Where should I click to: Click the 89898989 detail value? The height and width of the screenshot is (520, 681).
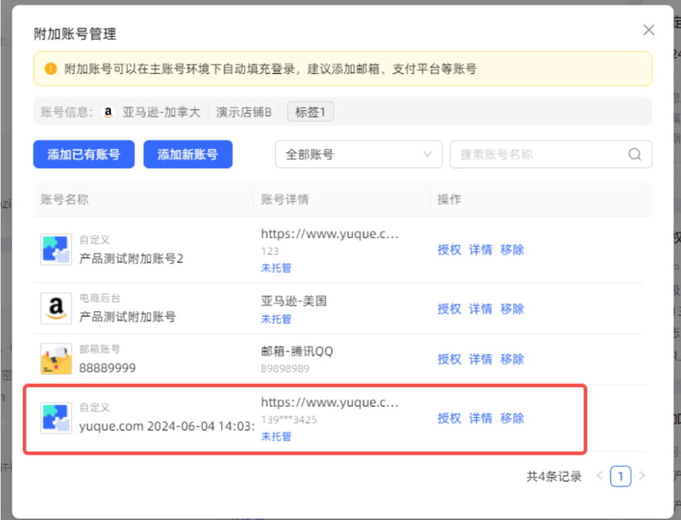[285, 369]
